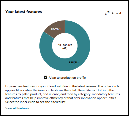Image resolution: width=129 pixels, height=116 pixels.
Task: Select the Expand label text
Action: pyautogui.click(x=116, y=13)
